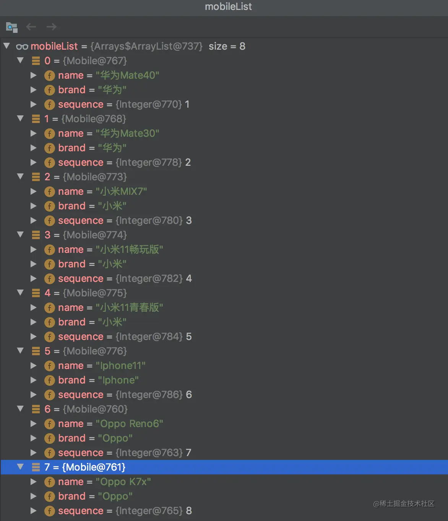The width and height of the screenshot is (448, 521).
Task: Select the row "5 = {Mobile@776}"
Action: coord(224,351)
